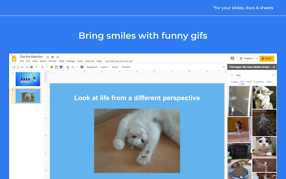This screenshot has width=286, height=179.
Task: Open the Tools menu
Action: coord(80,61)
